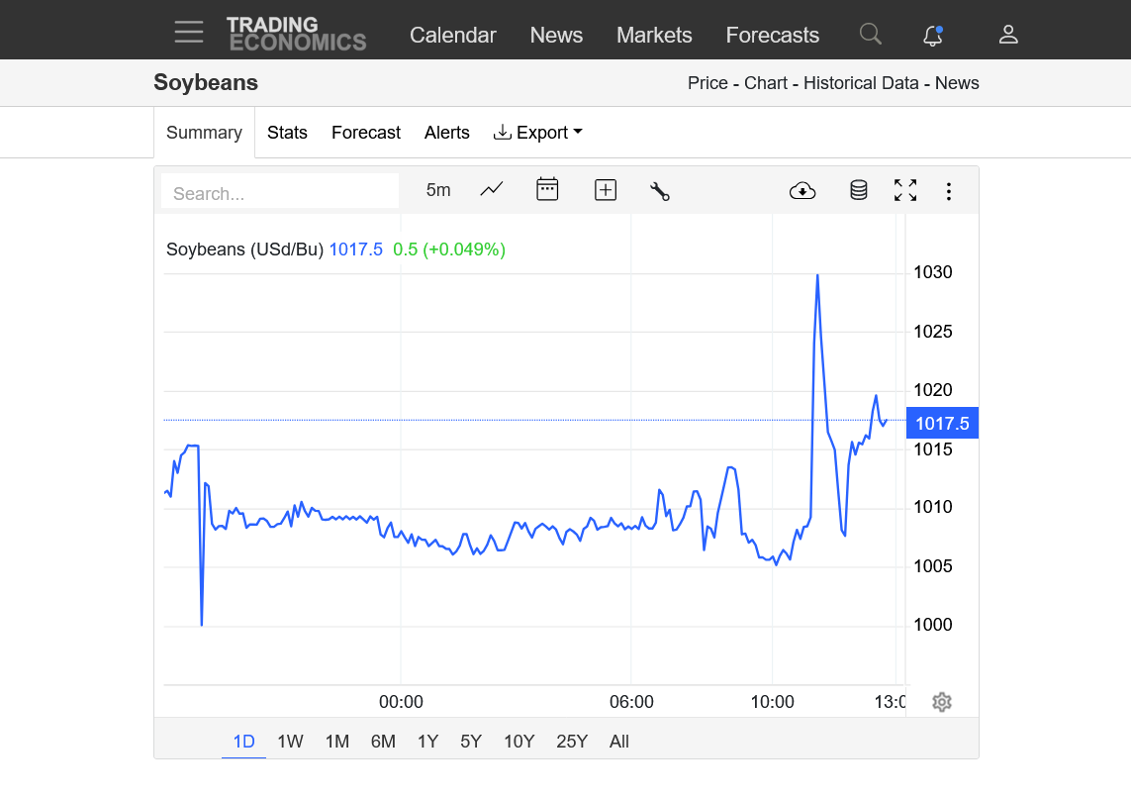Open the notifications bell
This screenshot has width=1131, height=799.
pyautogui.click(x=932, y=36)
